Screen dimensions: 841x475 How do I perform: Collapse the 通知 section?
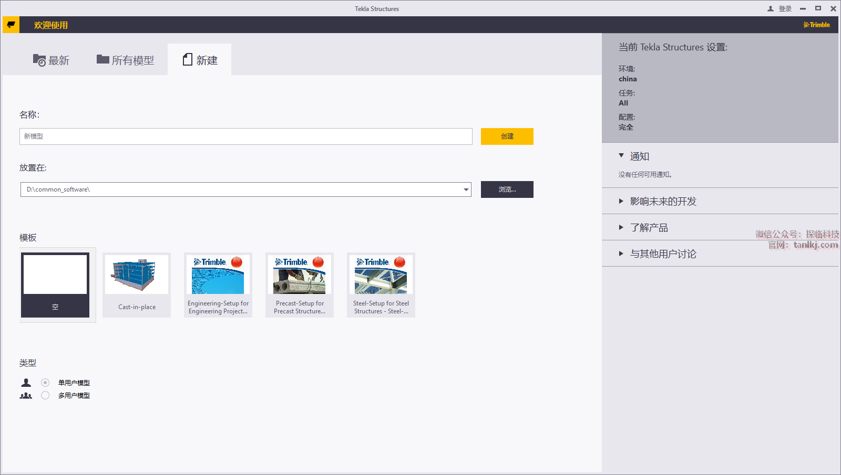pyautogui.click(x=621, y=156)
